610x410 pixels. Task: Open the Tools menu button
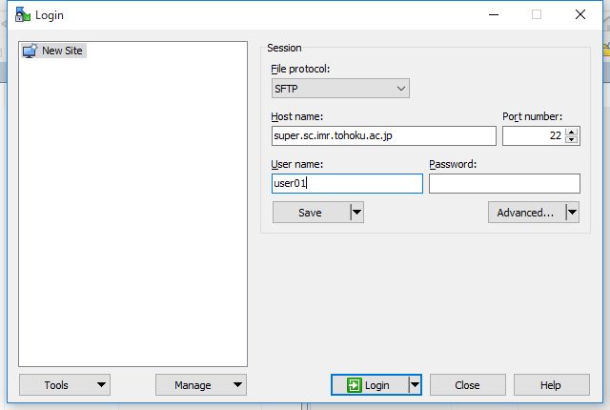65,384
